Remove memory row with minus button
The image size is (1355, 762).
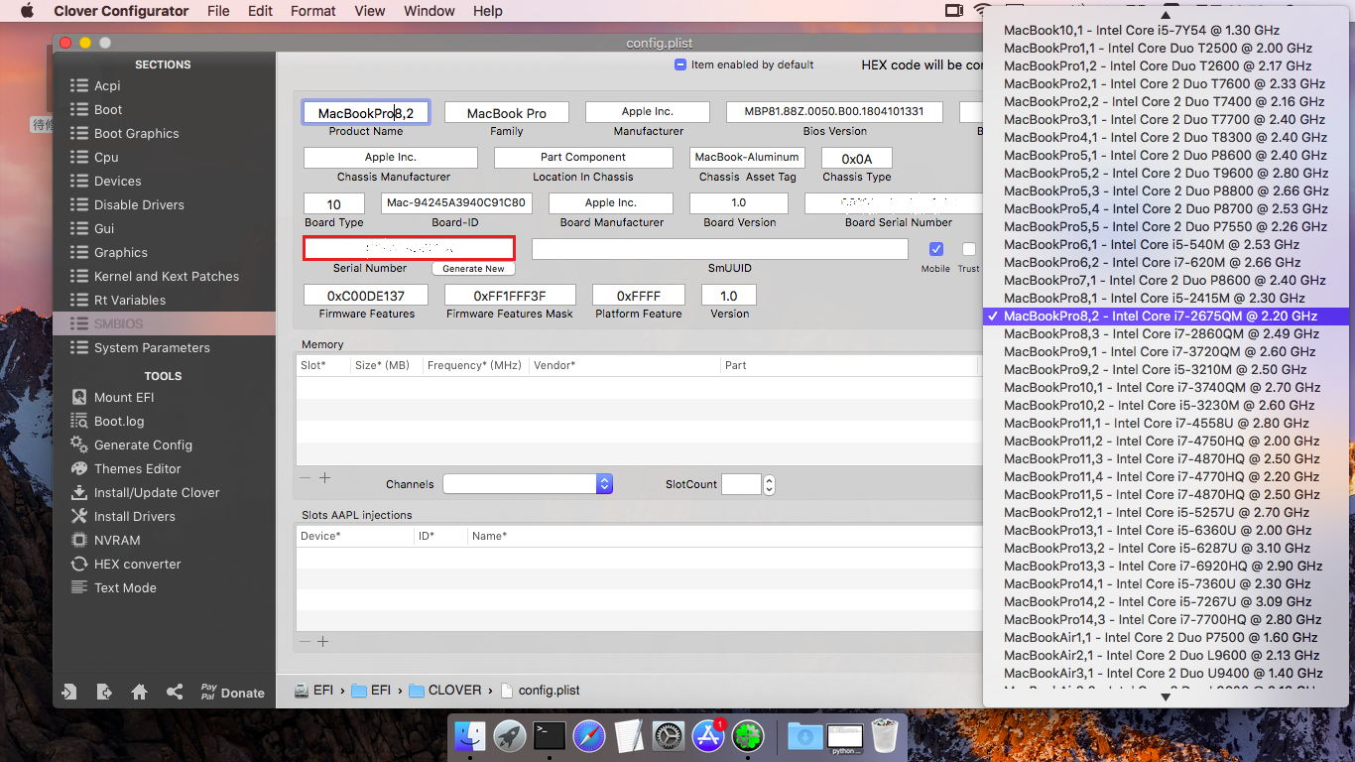[306, 478]
